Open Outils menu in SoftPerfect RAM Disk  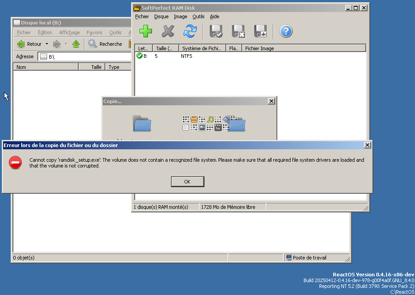click(x=199, y=16)
